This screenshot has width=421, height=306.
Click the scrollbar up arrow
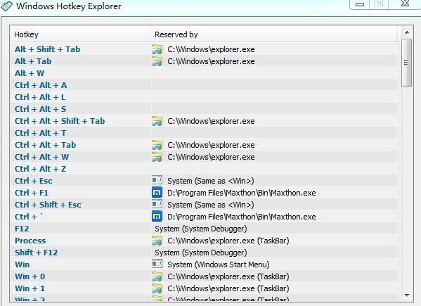(407, 32)
